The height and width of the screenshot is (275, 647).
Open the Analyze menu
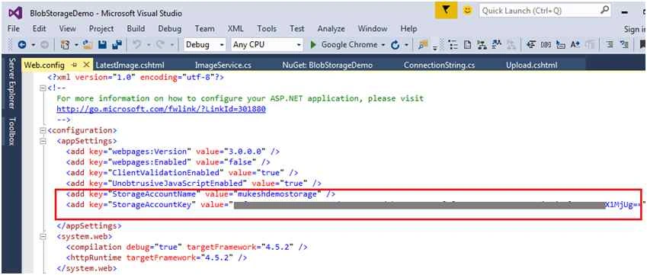[x=331, y=28]
